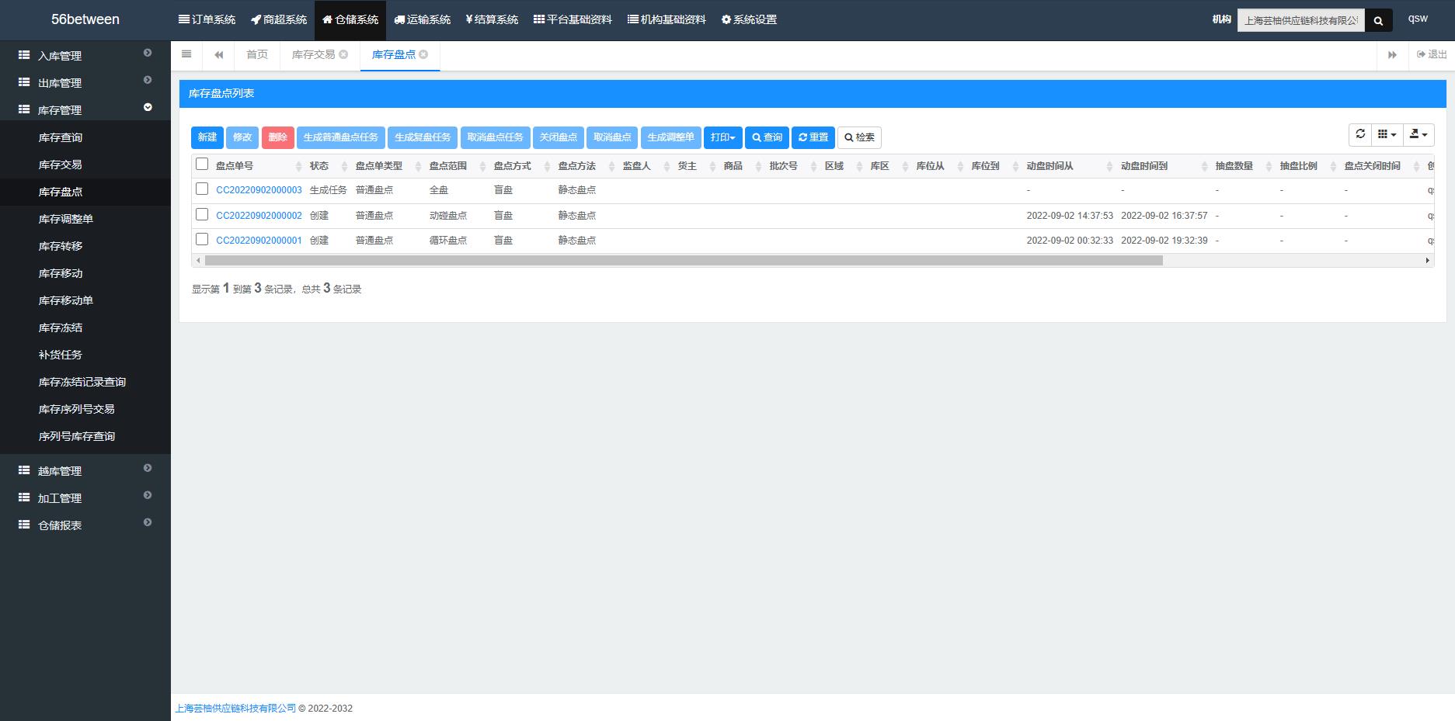Close the 库存盘点 tab
The width and height of the screenshot is (1455, 721).
(423, 54)
